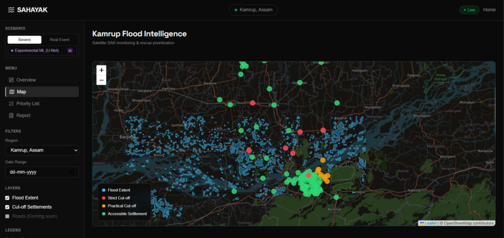
Task: Click the Mangaldoi map label
Action: (x=373, y=107)
